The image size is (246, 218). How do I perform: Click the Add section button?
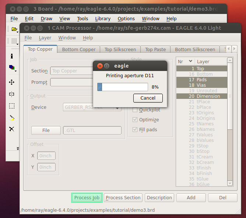point(191,198)
